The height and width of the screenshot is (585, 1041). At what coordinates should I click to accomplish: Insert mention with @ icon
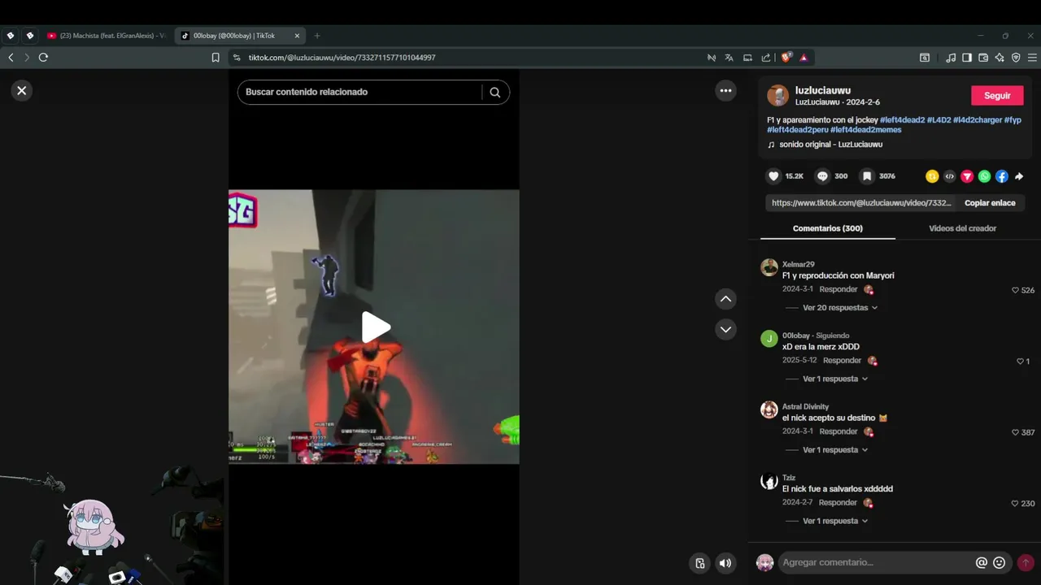tap(982, 562)
